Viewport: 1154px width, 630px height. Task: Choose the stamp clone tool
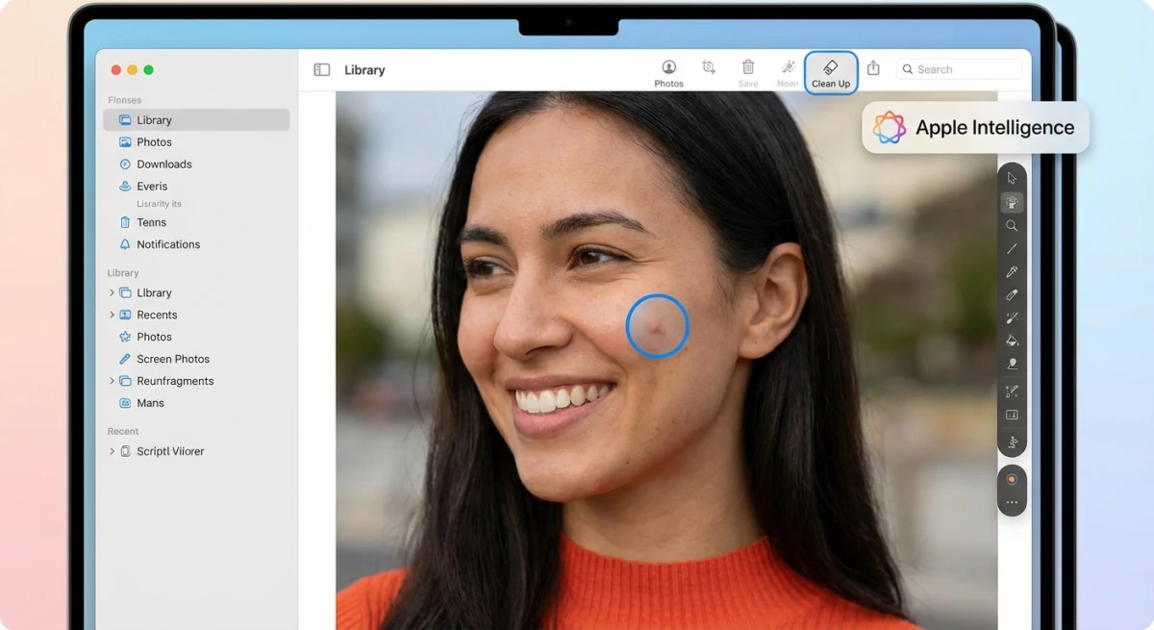(1012, 364)
